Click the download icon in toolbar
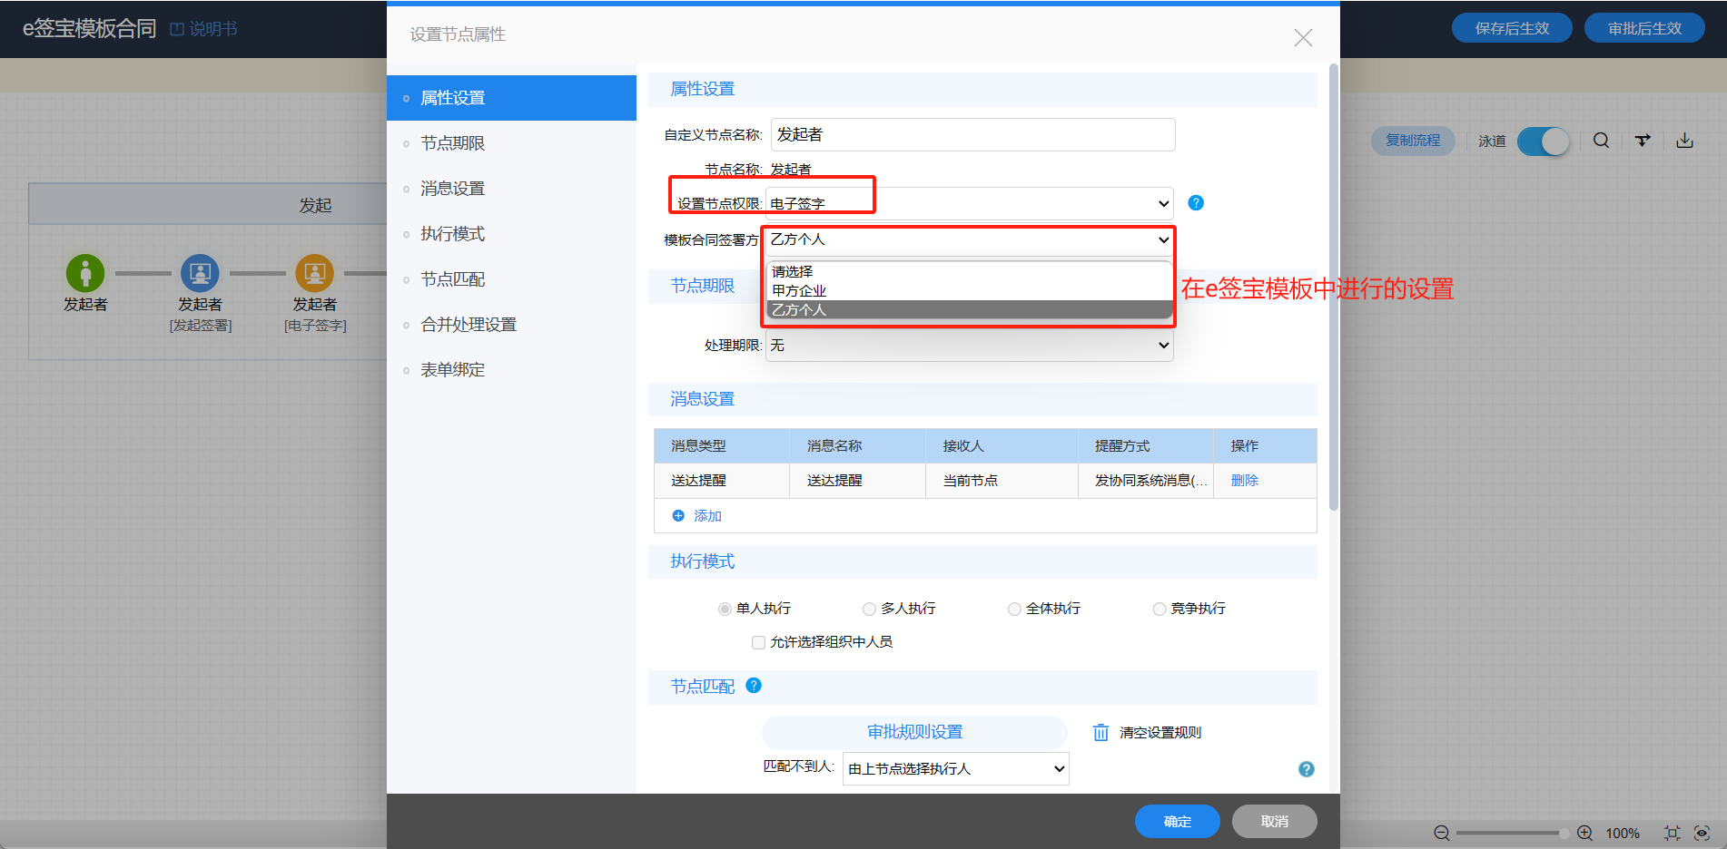 point(1684,141)
